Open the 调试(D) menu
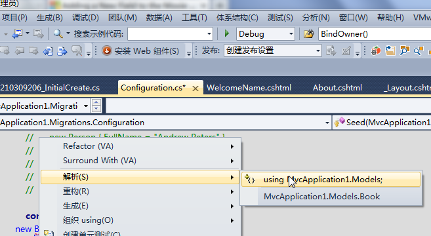This screenshot has width=431, height=236. point(85,18)
